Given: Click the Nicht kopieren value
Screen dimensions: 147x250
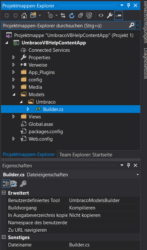Looking at the screenshot, I should click(x=104, y=215).
